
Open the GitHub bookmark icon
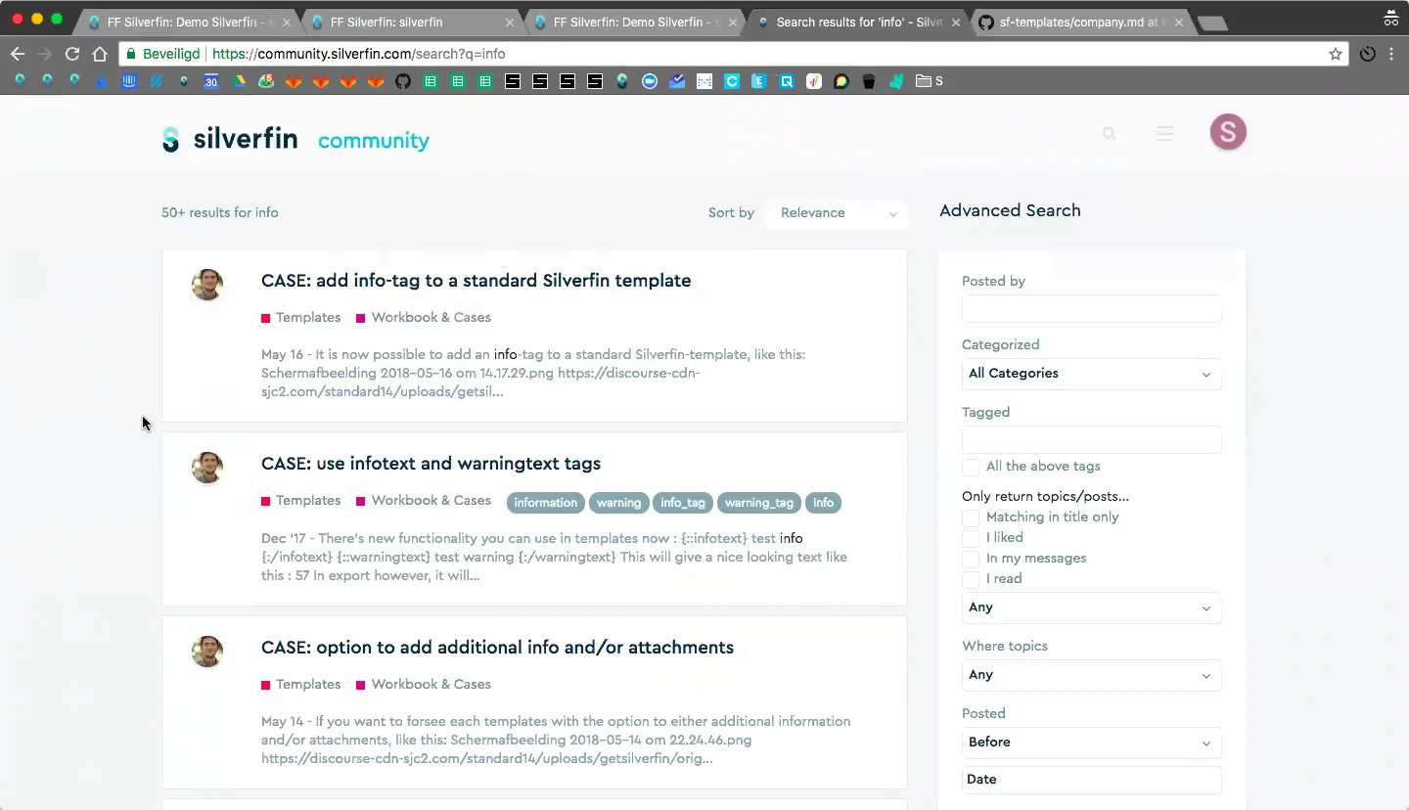[402, 81]
